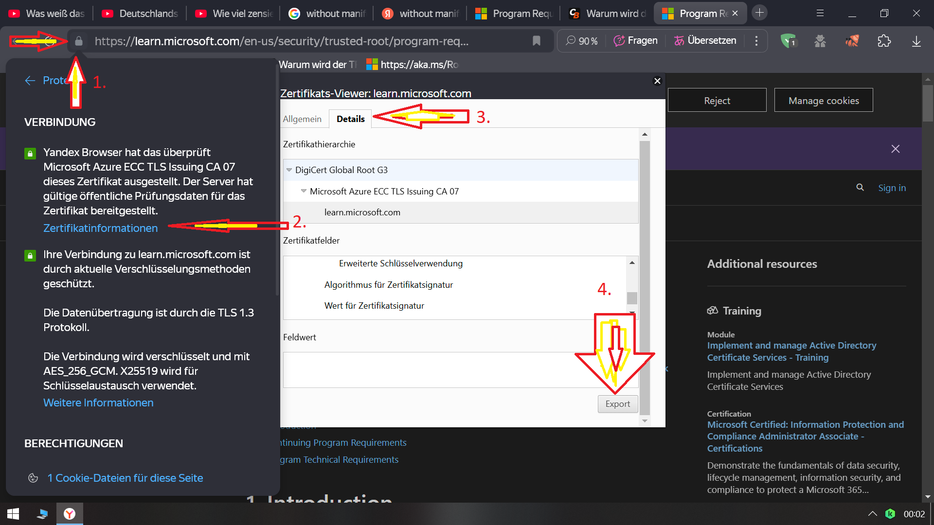
Task: Click the Zertifikatfelder list scrollbar thumb
Action: tap(632, 297)
